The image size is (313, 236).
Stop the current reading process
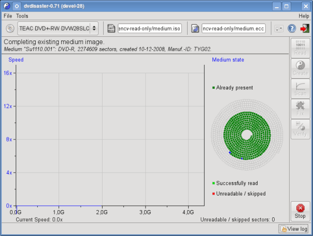(300, 211)
